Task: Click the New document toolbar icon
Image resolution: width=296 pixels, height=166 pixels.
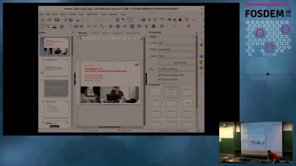Action: (x=43, y=20)
